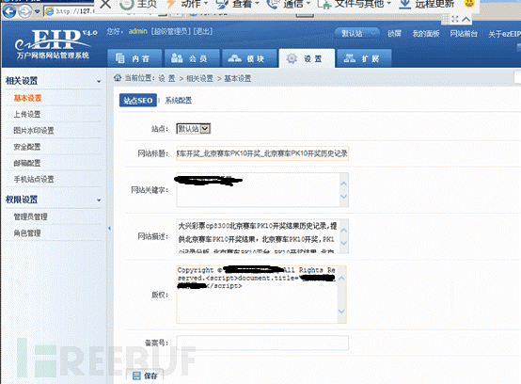Click the browser back arrow button
This screenshot has height=384, width=521.
tap(9, 11)
